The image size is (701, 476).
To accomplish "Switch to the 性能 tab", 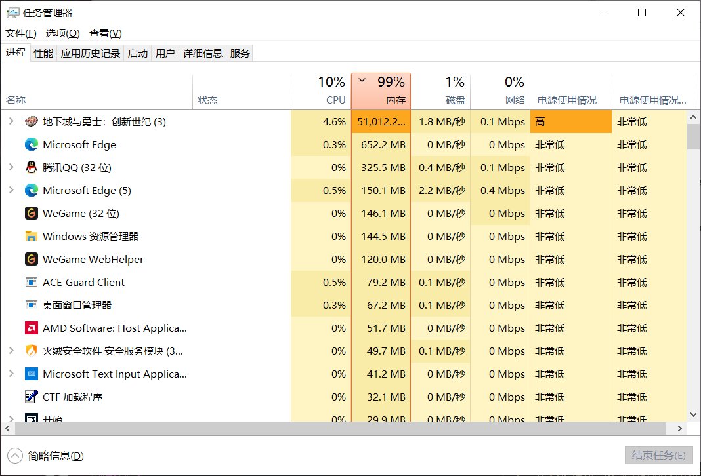I will tap(43, 54).
